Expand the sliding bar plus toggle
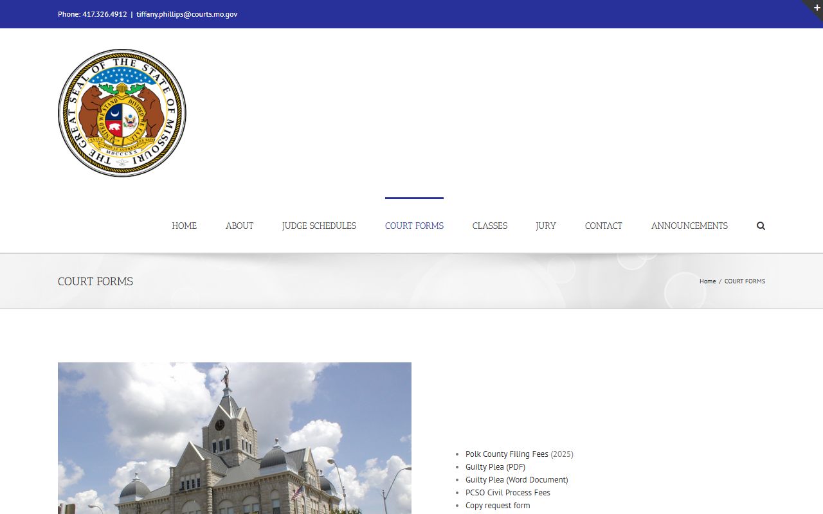Image resolution: width=823 pixels, height=514 pixels. (817, 7)
